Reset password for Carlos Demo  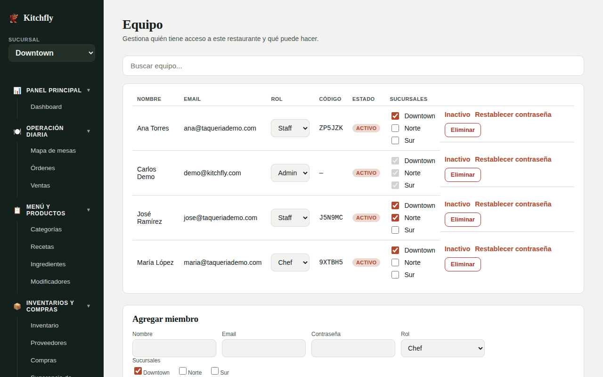(x=513, y=159)
